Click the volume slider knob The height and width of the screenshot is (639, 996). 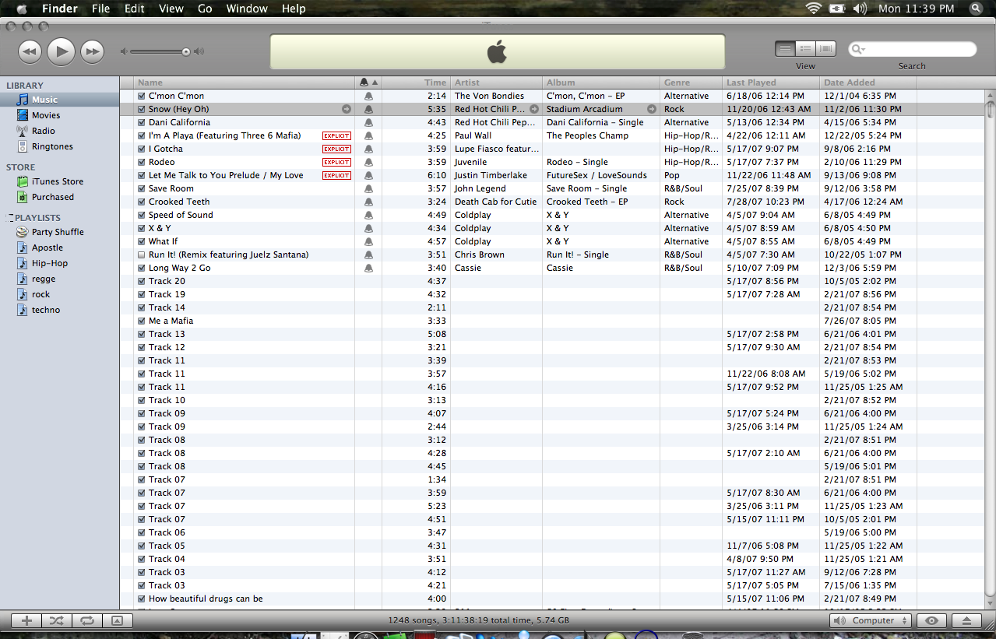pyautogui.click(x=186, y=52)
